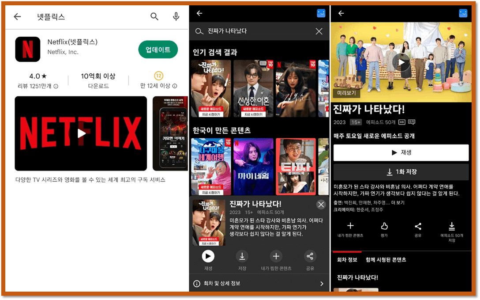
Task: Tap the 크리에이터: 한준서, 조정주 line
Action: [x=358, y=210]
